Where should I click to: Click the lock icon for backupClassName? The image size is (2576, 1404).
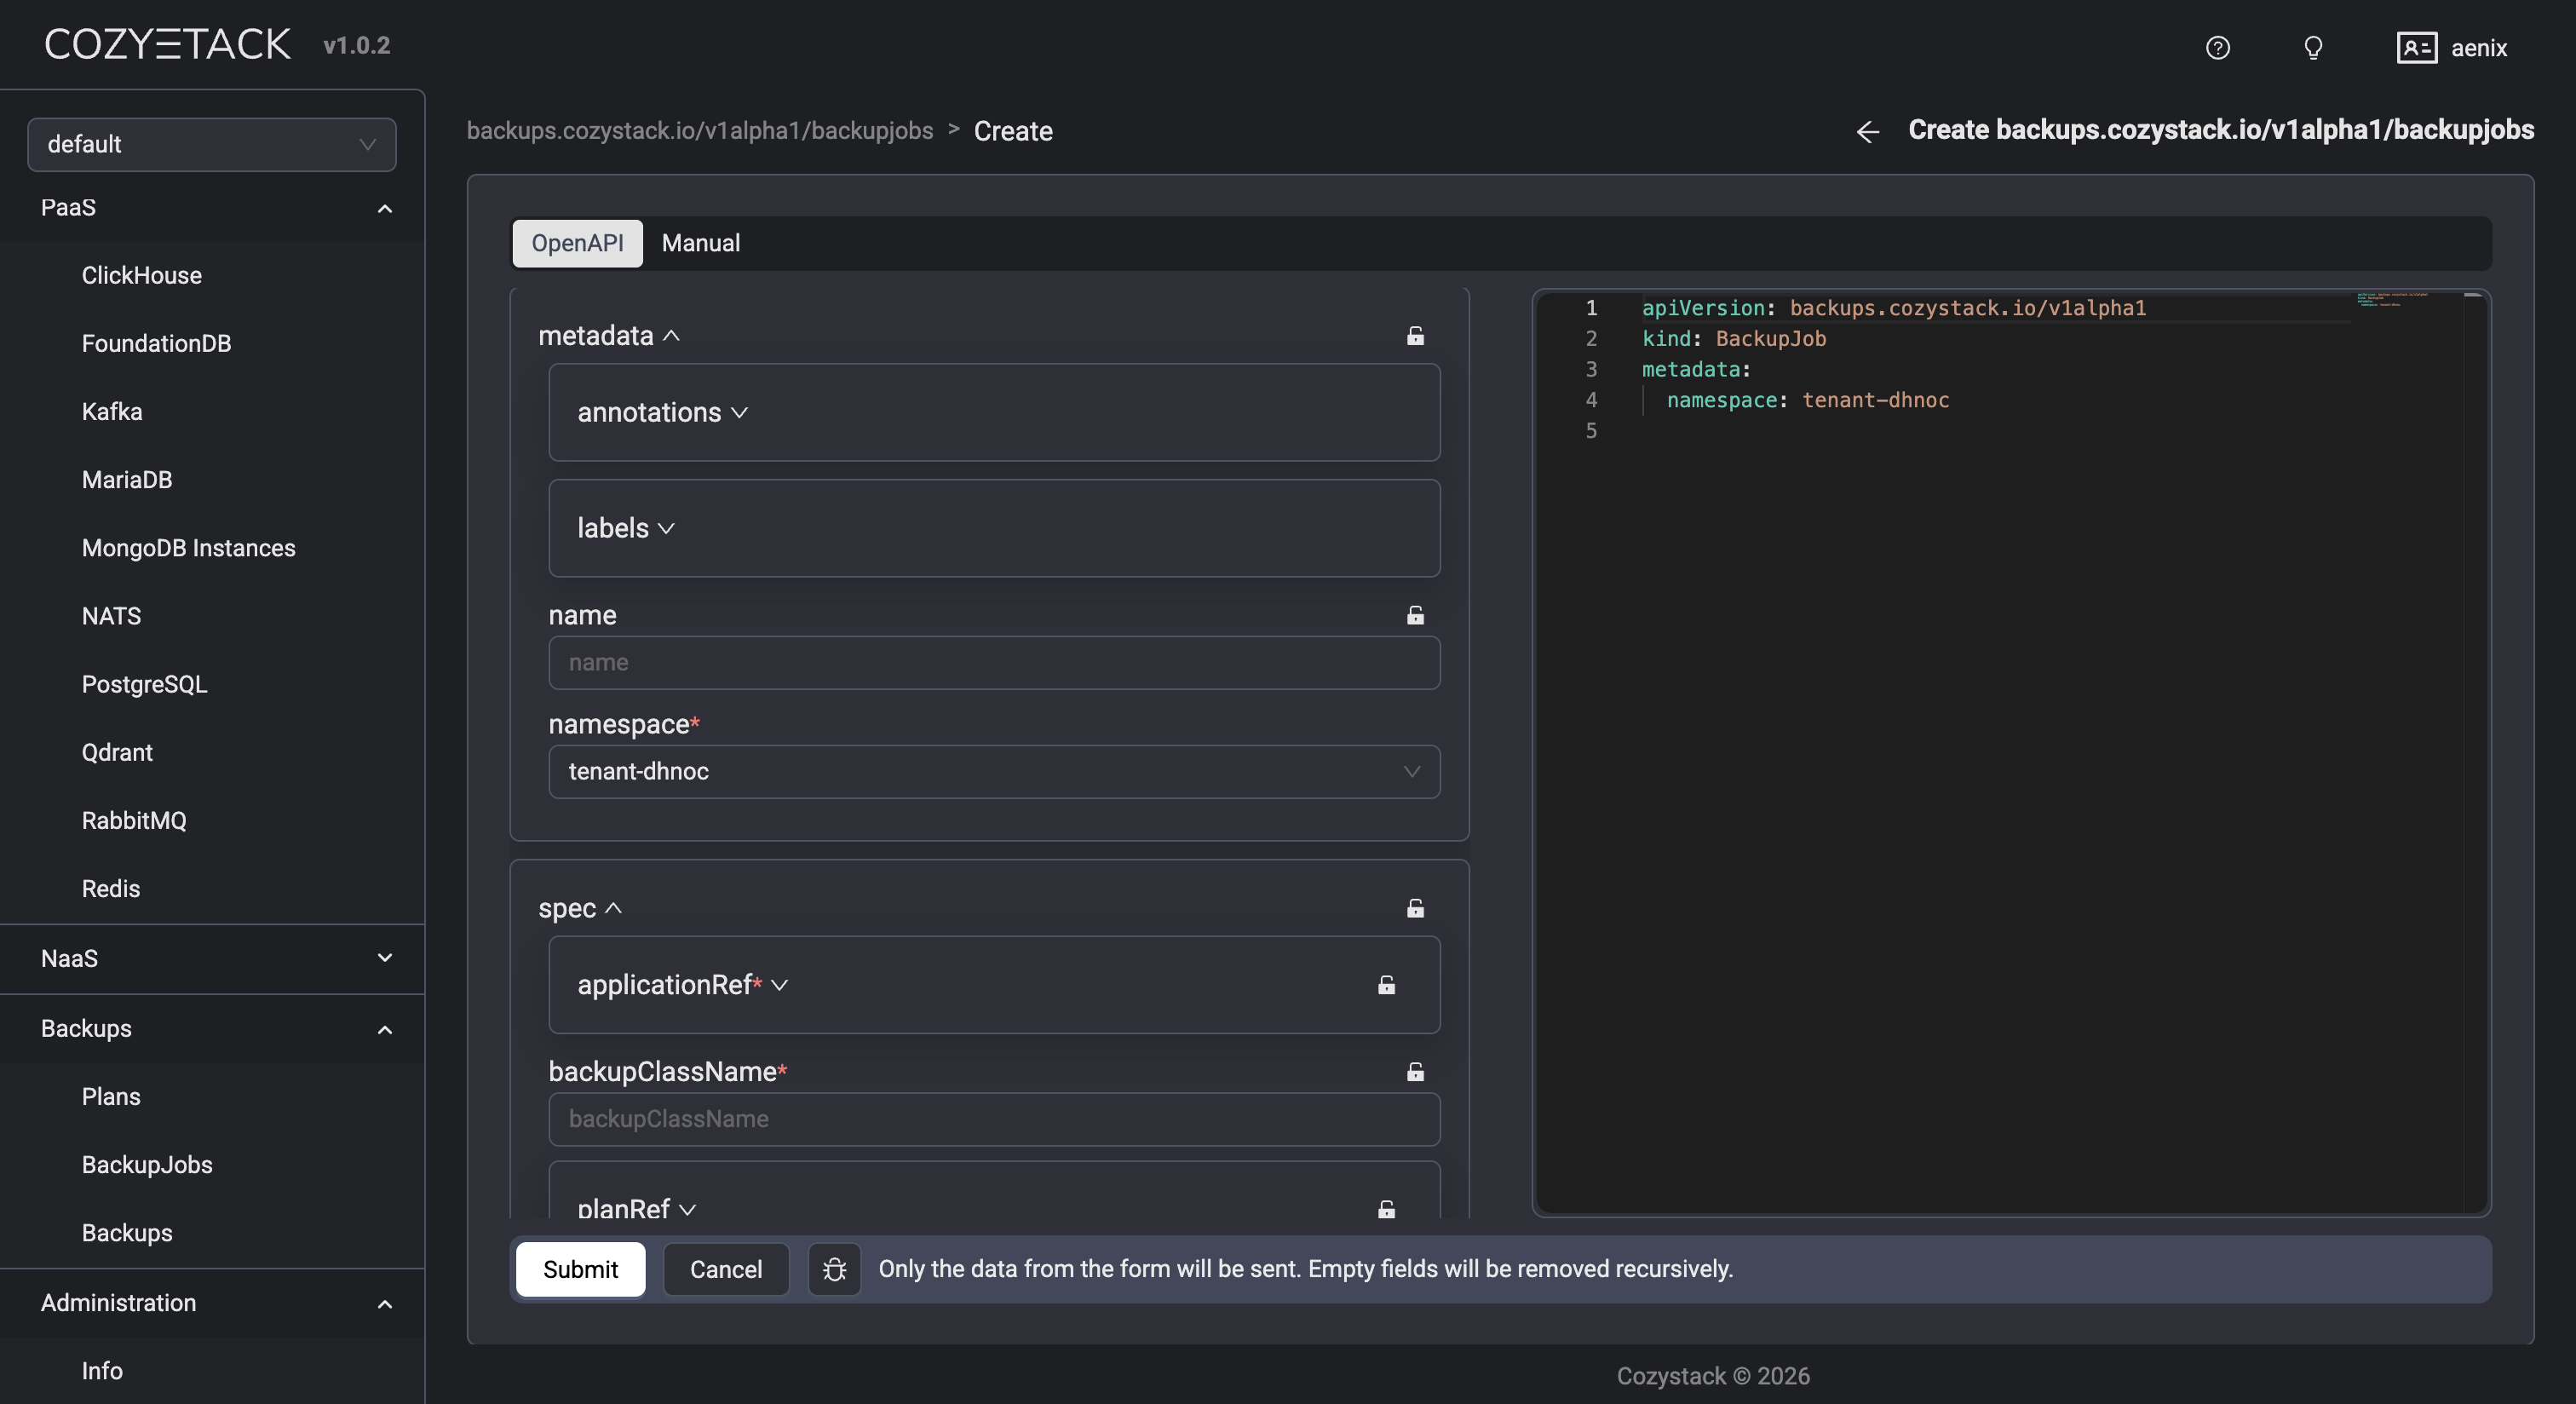click(x=1415, y=1072)
